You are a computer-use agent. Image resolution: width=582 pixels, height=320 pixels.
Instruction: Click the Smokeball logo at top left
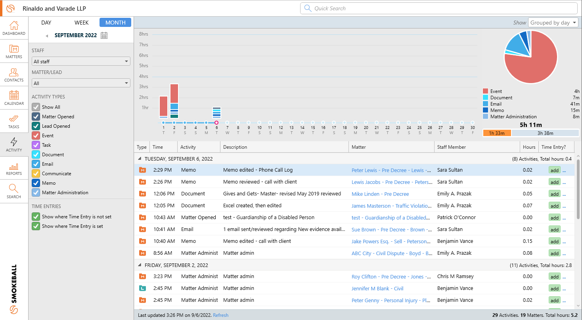tap(10, 8)
